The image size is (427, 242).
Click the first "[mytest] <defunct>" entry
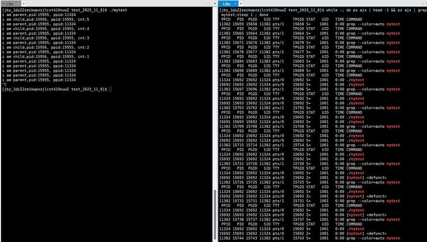(x=367, y=178)
